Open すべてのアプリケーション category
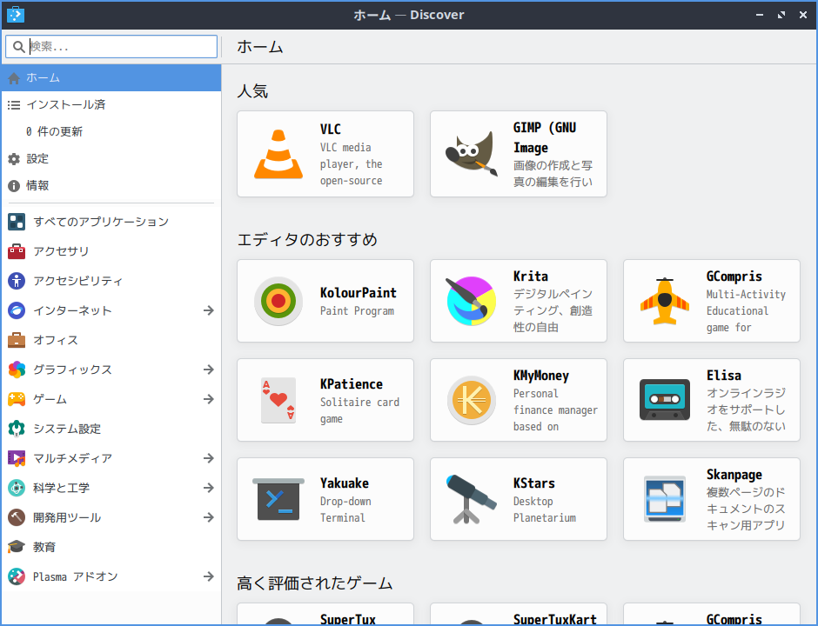Viewport: 818px width, 626px height. 111,222
